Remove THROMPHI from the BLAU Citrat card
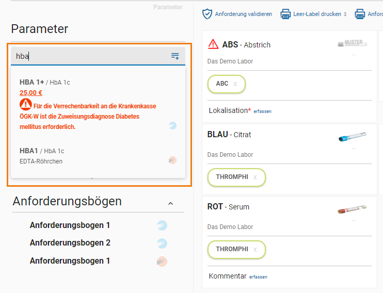 pyautogui.click(x=255, y=177)
